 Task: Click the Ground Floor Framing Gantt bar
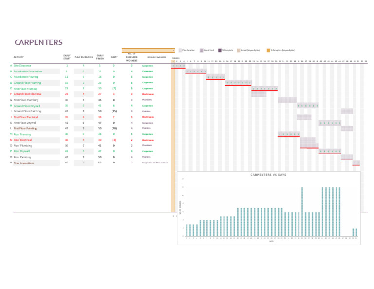(238, 83)
